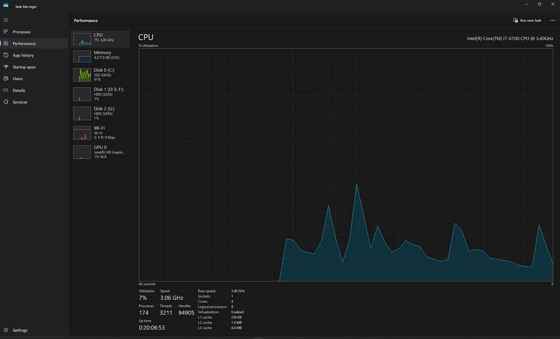Click the Task Manager app icon in title bar
Screen dimensions: 560x339
tap(6, 5)
